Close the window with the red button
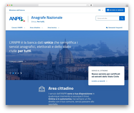The image size is (134, 113). click(8, 5)
